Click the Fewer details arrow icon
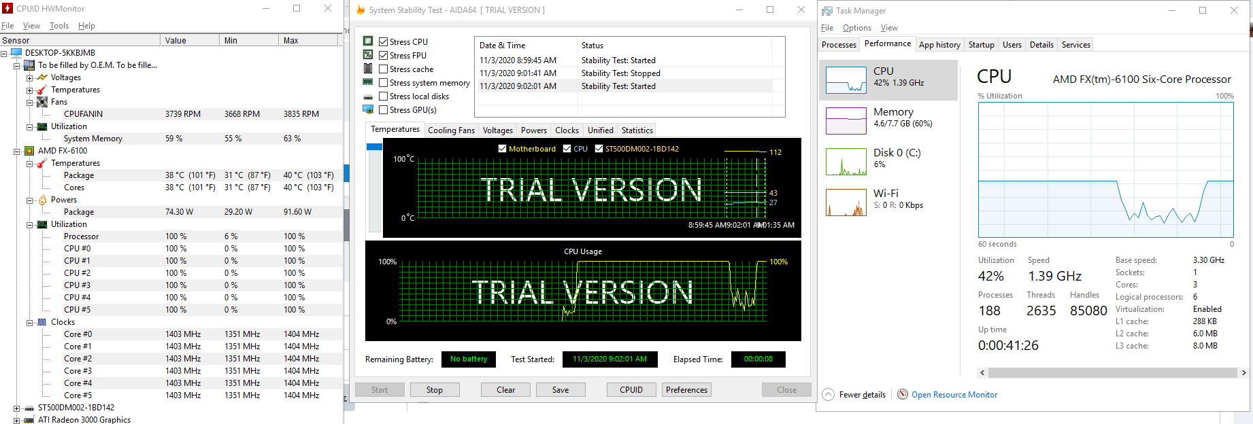The image size is (1253, 424). pyautogui.click(x=828, y=395)
